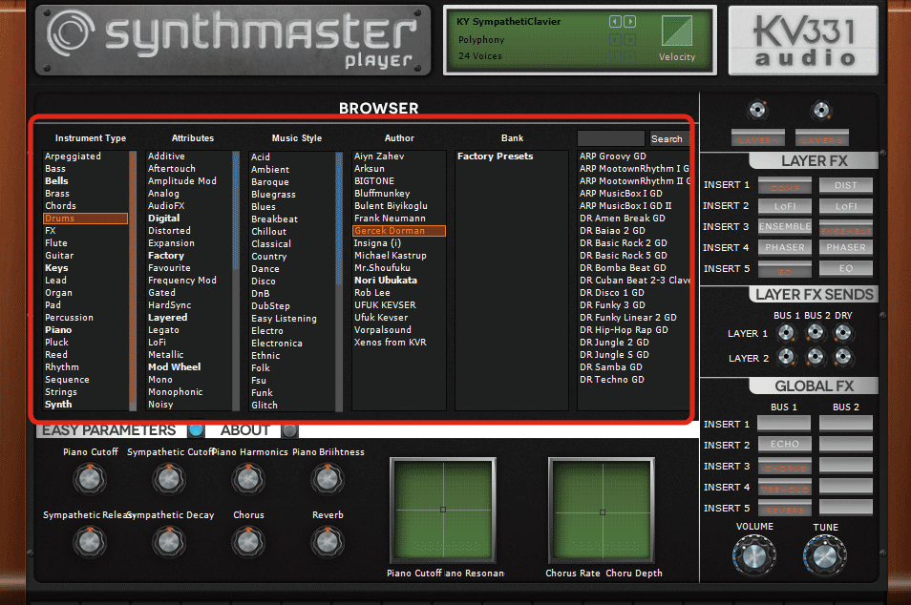The image size is (911, 605).
Task: Adjust the master TUNE knob
Action: tap(824, 555)
